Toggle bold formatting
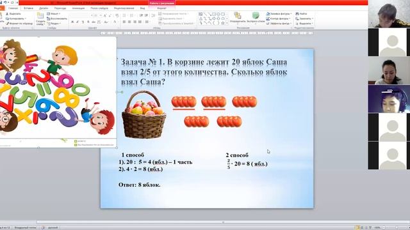Image resolution: width=410 pixels, height=230 pixels. [72, 22]
